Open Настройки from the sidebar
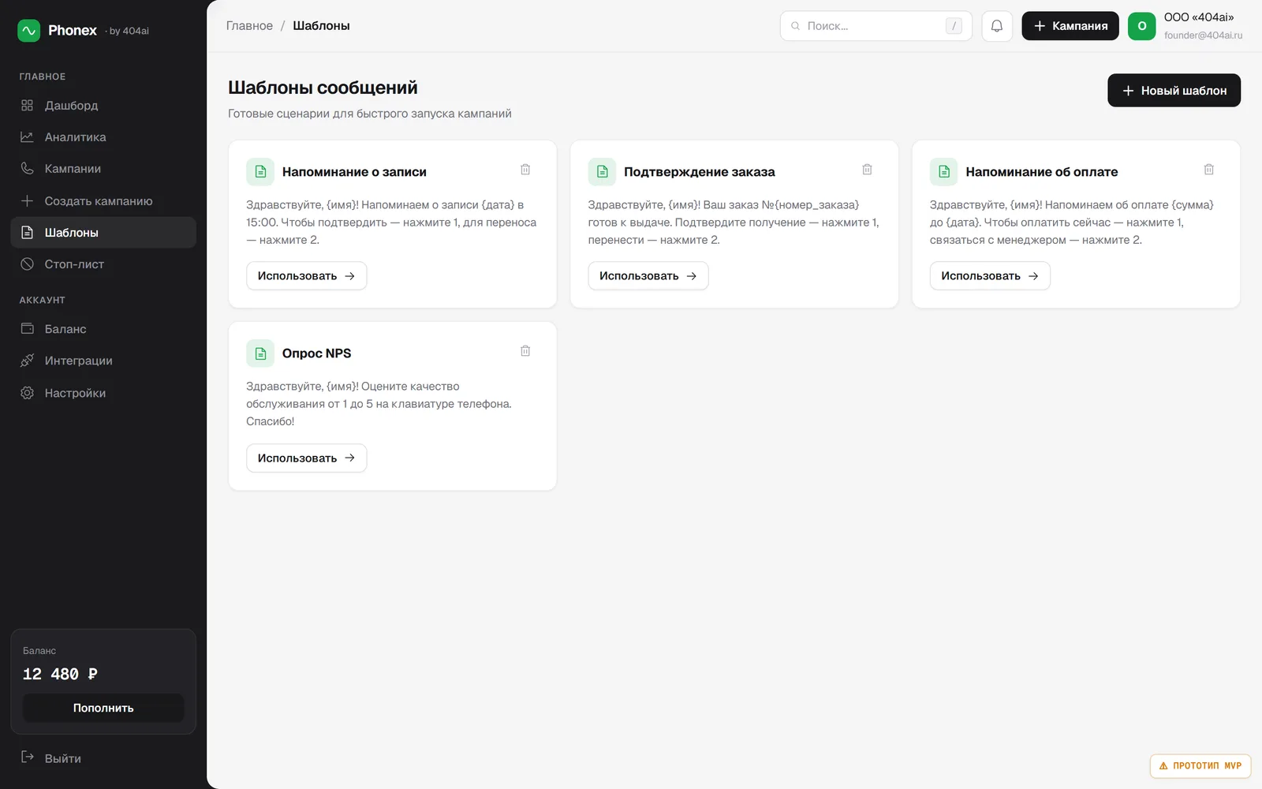 point(103,393)
